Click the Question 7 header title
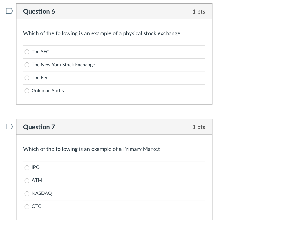This screenshot has width=297, height=234. click(39, 127)
